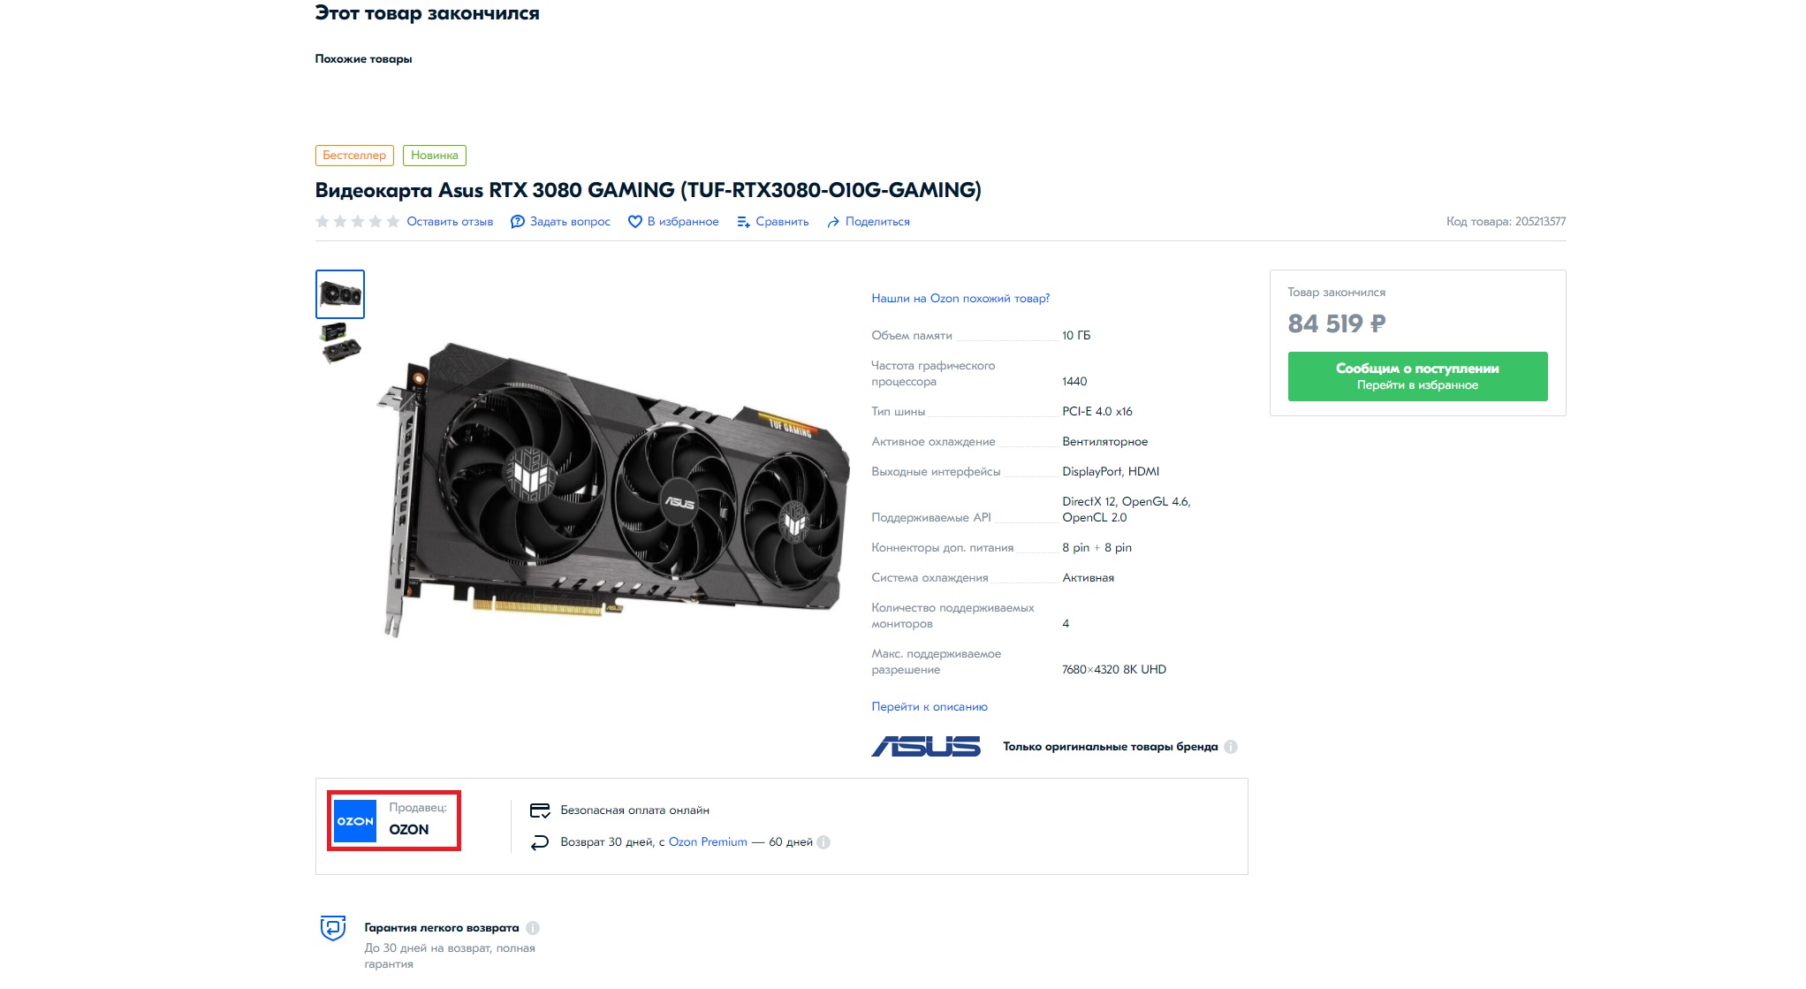The image size is (1806, 989).
Task: Follow 'Нашли на Ozon похожий товар?' link
Action: [960, 299]
